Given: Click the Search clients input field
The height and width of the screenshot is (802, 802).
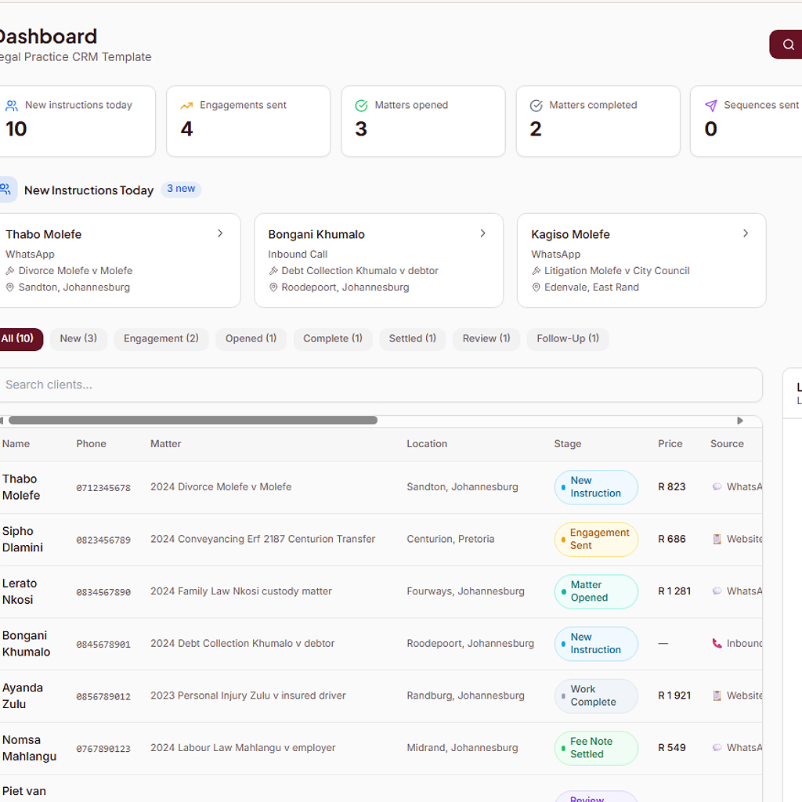Looking at the screenshot, I should 380,385.
